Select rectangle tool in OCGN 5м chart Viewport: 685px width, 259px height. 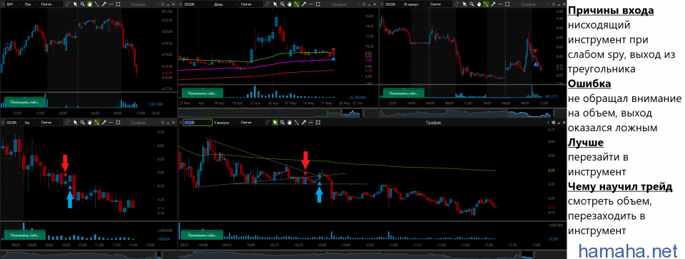point(118,122)
